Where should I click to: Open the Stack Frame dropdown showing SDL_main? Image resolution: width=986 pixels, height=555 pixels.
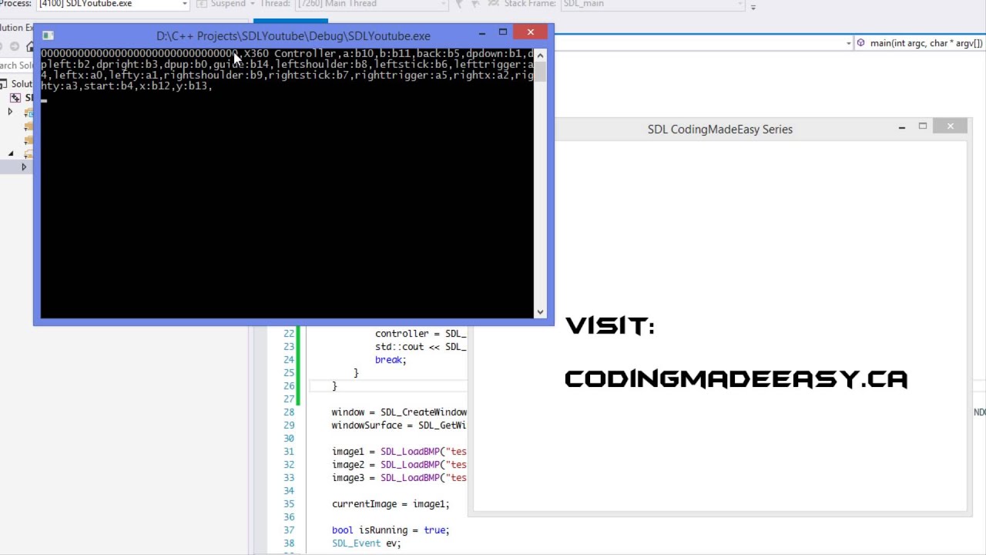coord(653,4)
